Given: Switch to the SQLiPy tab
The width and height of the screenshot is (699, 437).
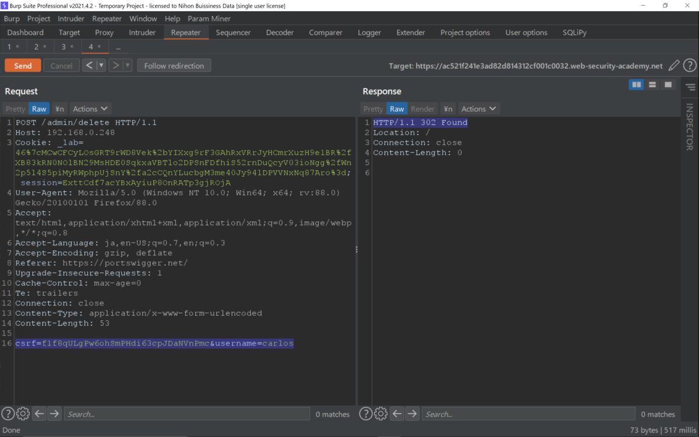Looking at the screenshot, I should 574,33.
